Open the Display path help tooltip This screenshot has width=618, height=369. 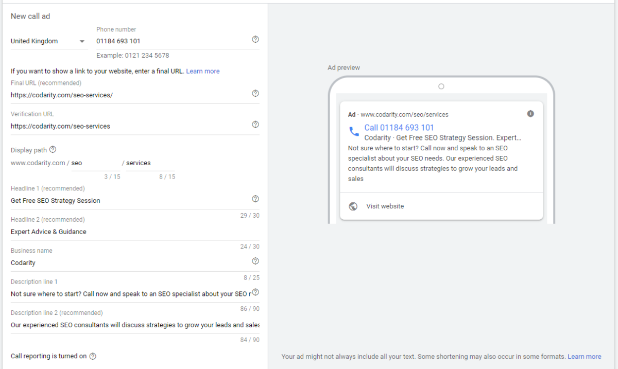[x=54, y=149]
